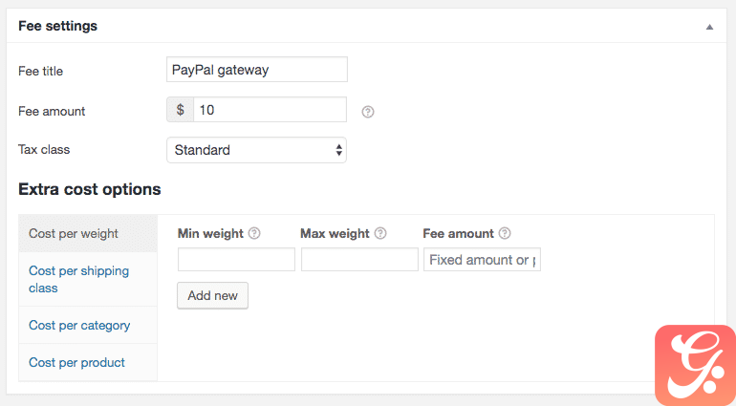Viewport: 736px width, 406px height.
Task: Show the Min weight help tooltip icon
Action: 254,233
